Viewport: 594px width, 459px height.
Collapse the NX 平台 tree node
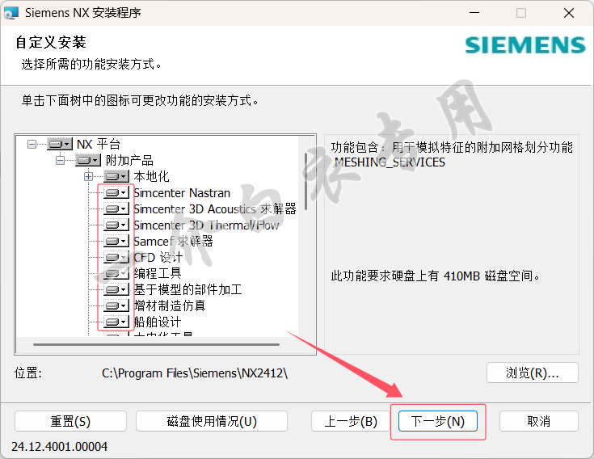click(x=32, y=145)
